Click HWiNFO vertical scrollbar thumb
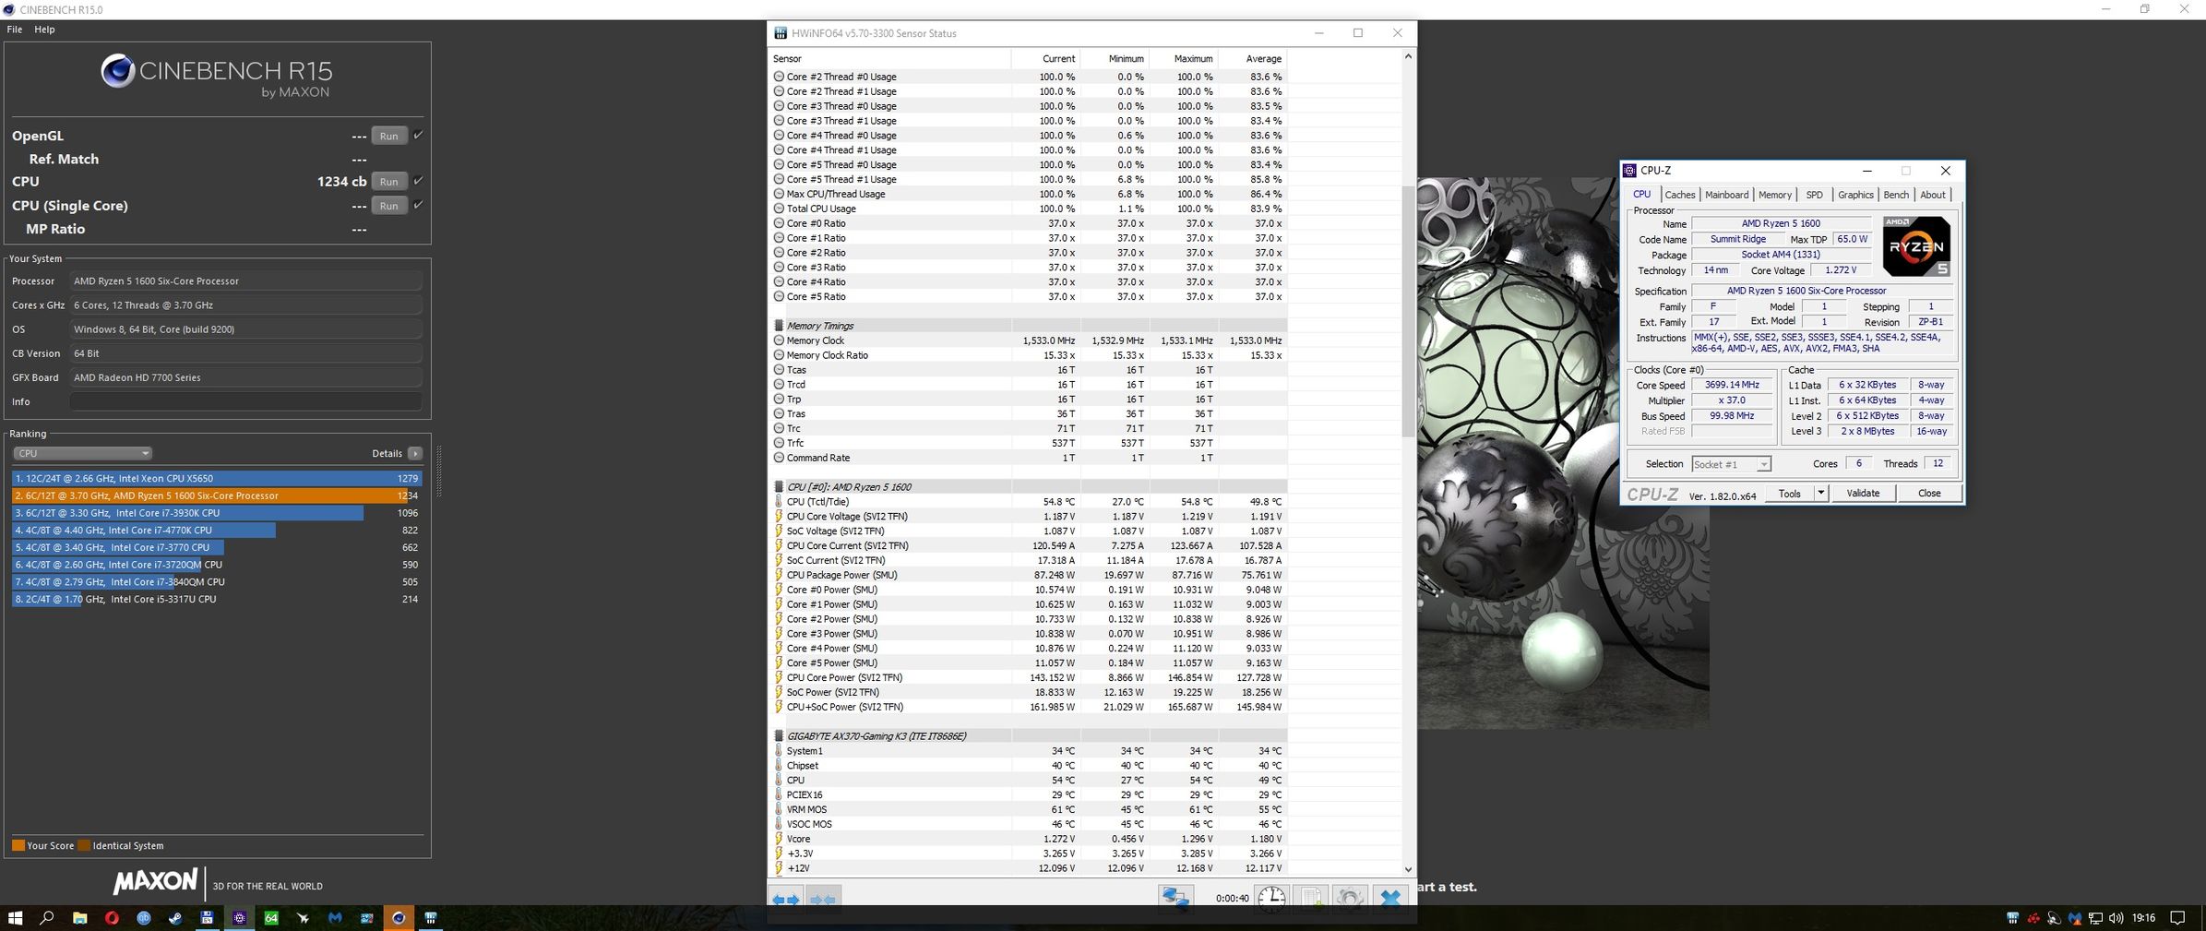 click(1407, 311)
